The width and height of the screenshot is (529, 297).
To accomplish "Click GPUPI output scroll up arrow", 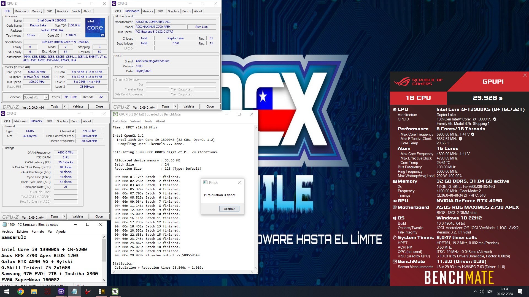I will click(256, 128).
